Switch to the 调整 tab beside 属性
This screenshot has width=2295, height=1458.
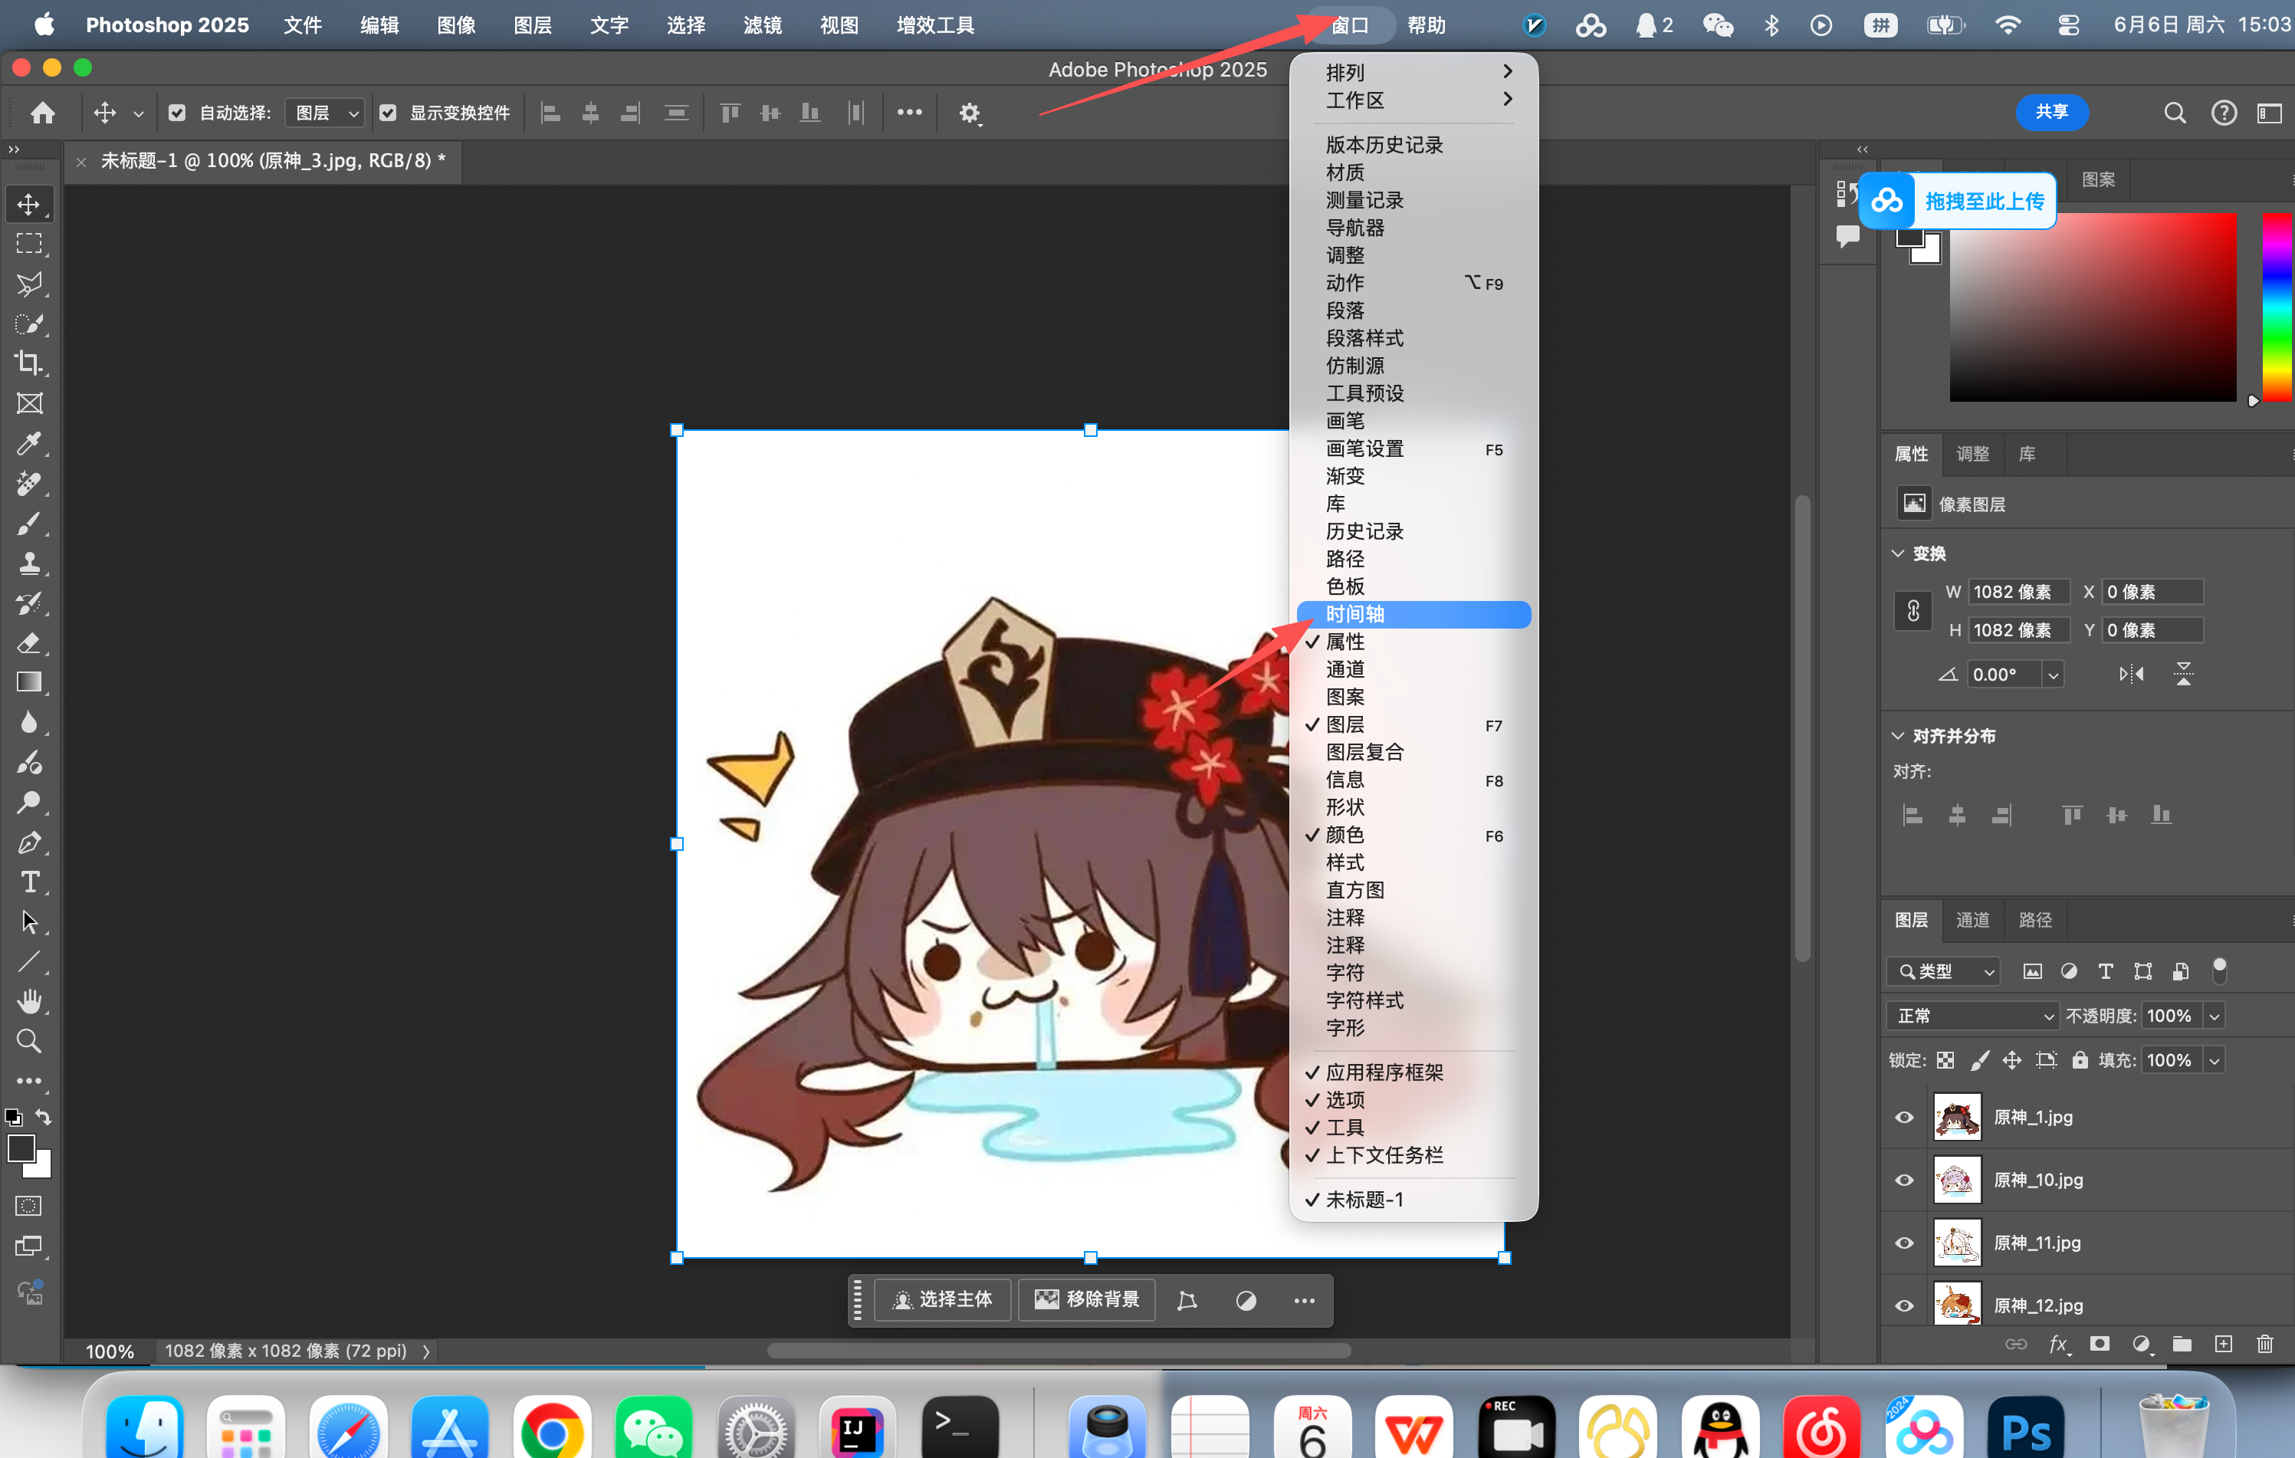click(x=1973, y=454)
